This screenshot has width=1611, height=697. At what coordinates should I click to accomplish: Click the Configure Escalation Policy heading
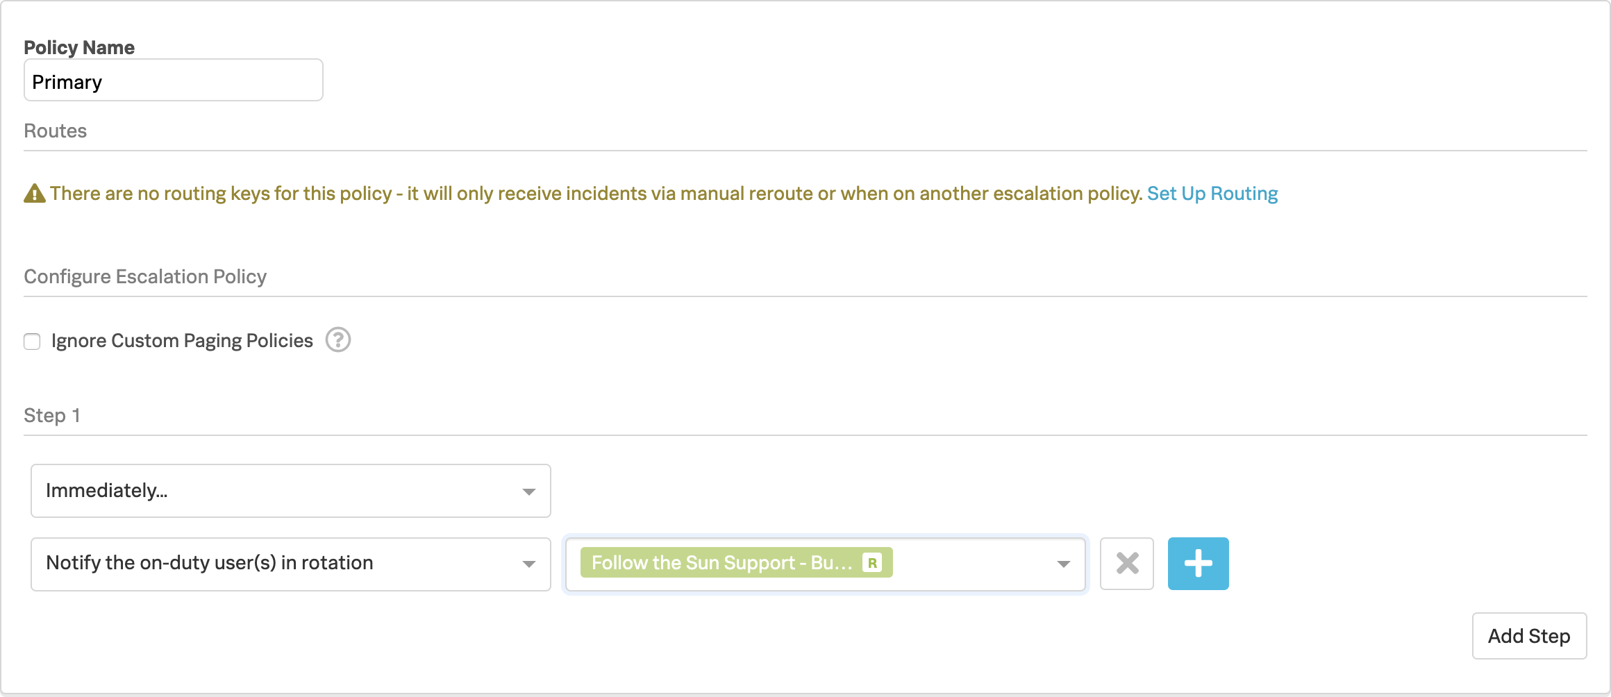[x=145, y=277]
